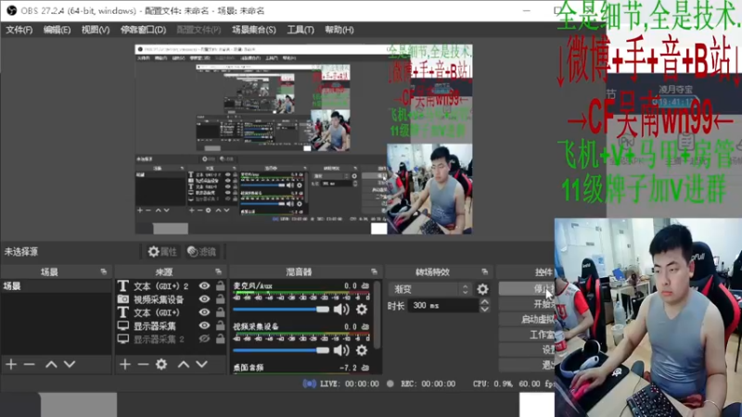This screenshot has height=417, width=742.
Task: Move source up with up arrow
Action: (184, 364)
